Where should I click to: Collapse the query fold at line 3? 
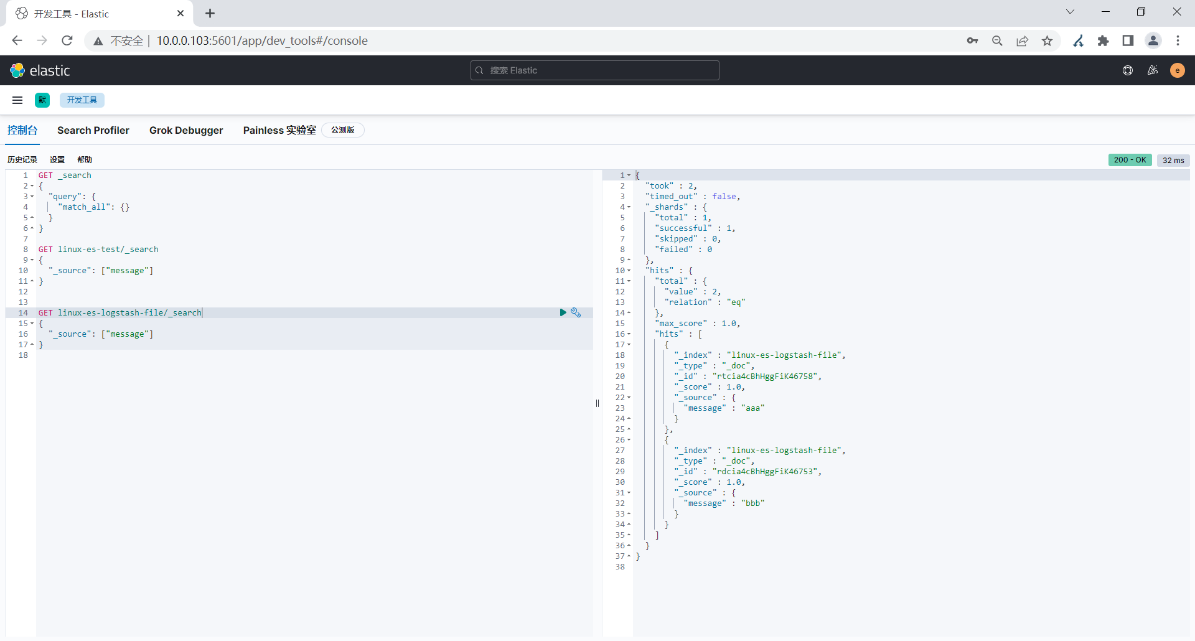point(32,197)
